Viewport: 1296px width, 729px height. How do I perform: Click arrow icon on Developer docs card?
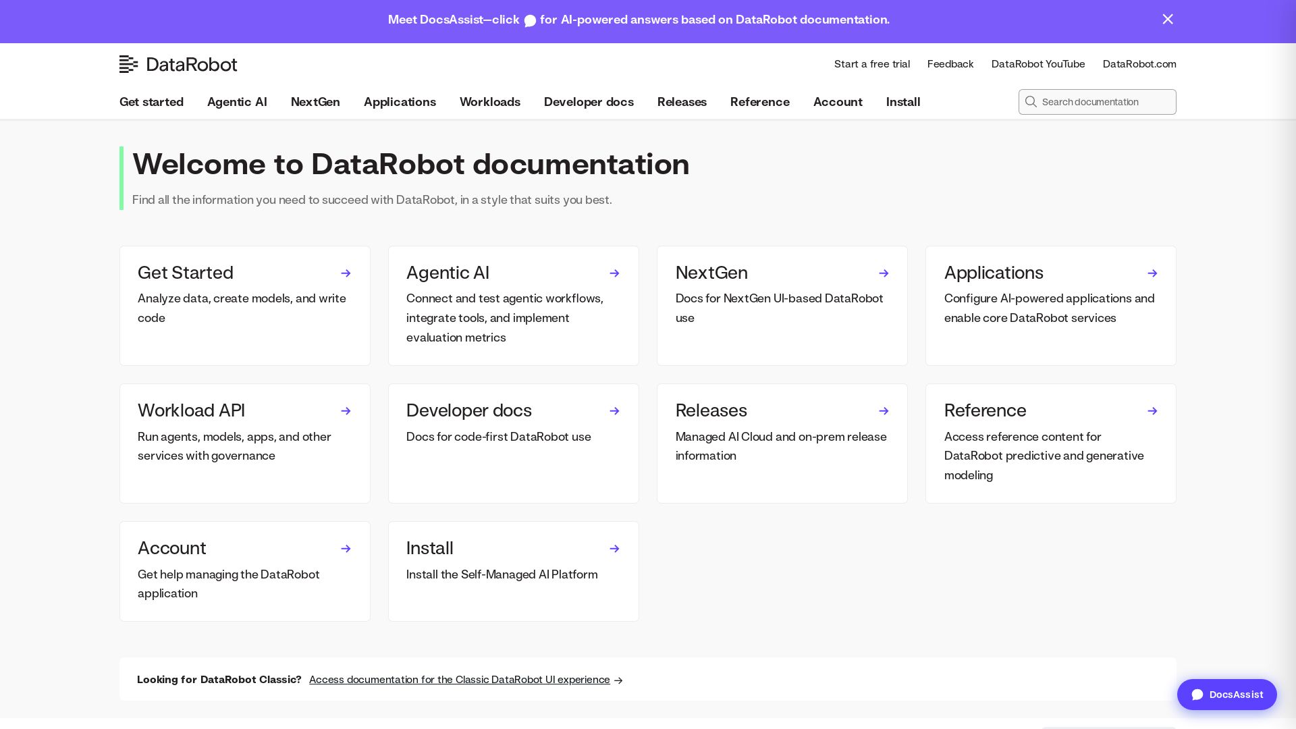pyautogui.click(x=614, y=411)
